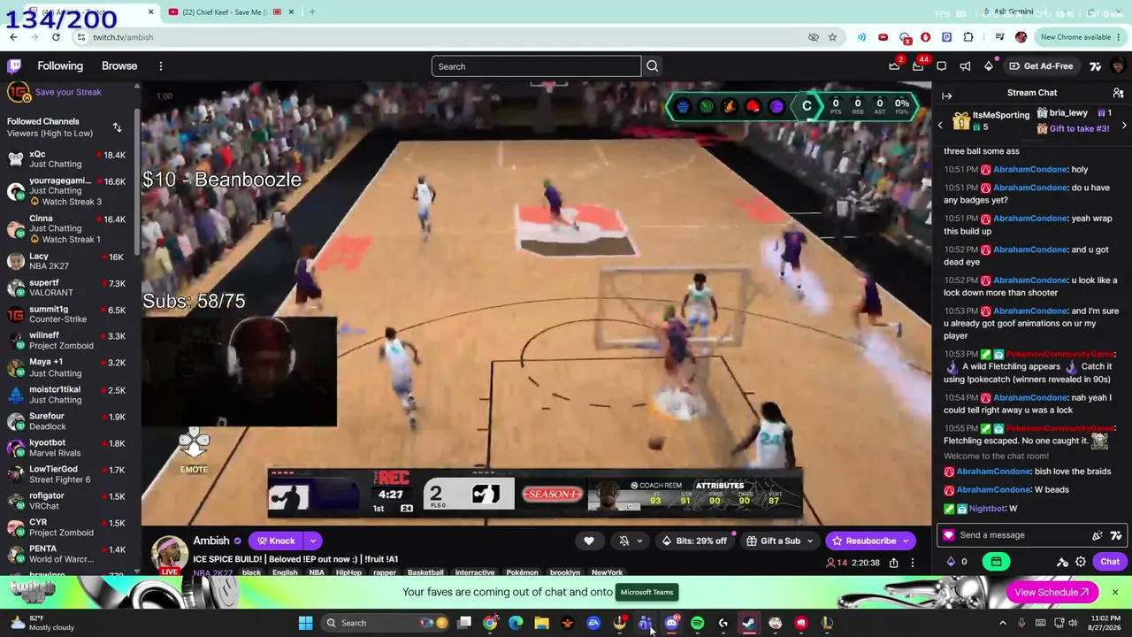1132x637 pixels.
Task: Click View Schedule on the banner
Action: point(1052,593)
